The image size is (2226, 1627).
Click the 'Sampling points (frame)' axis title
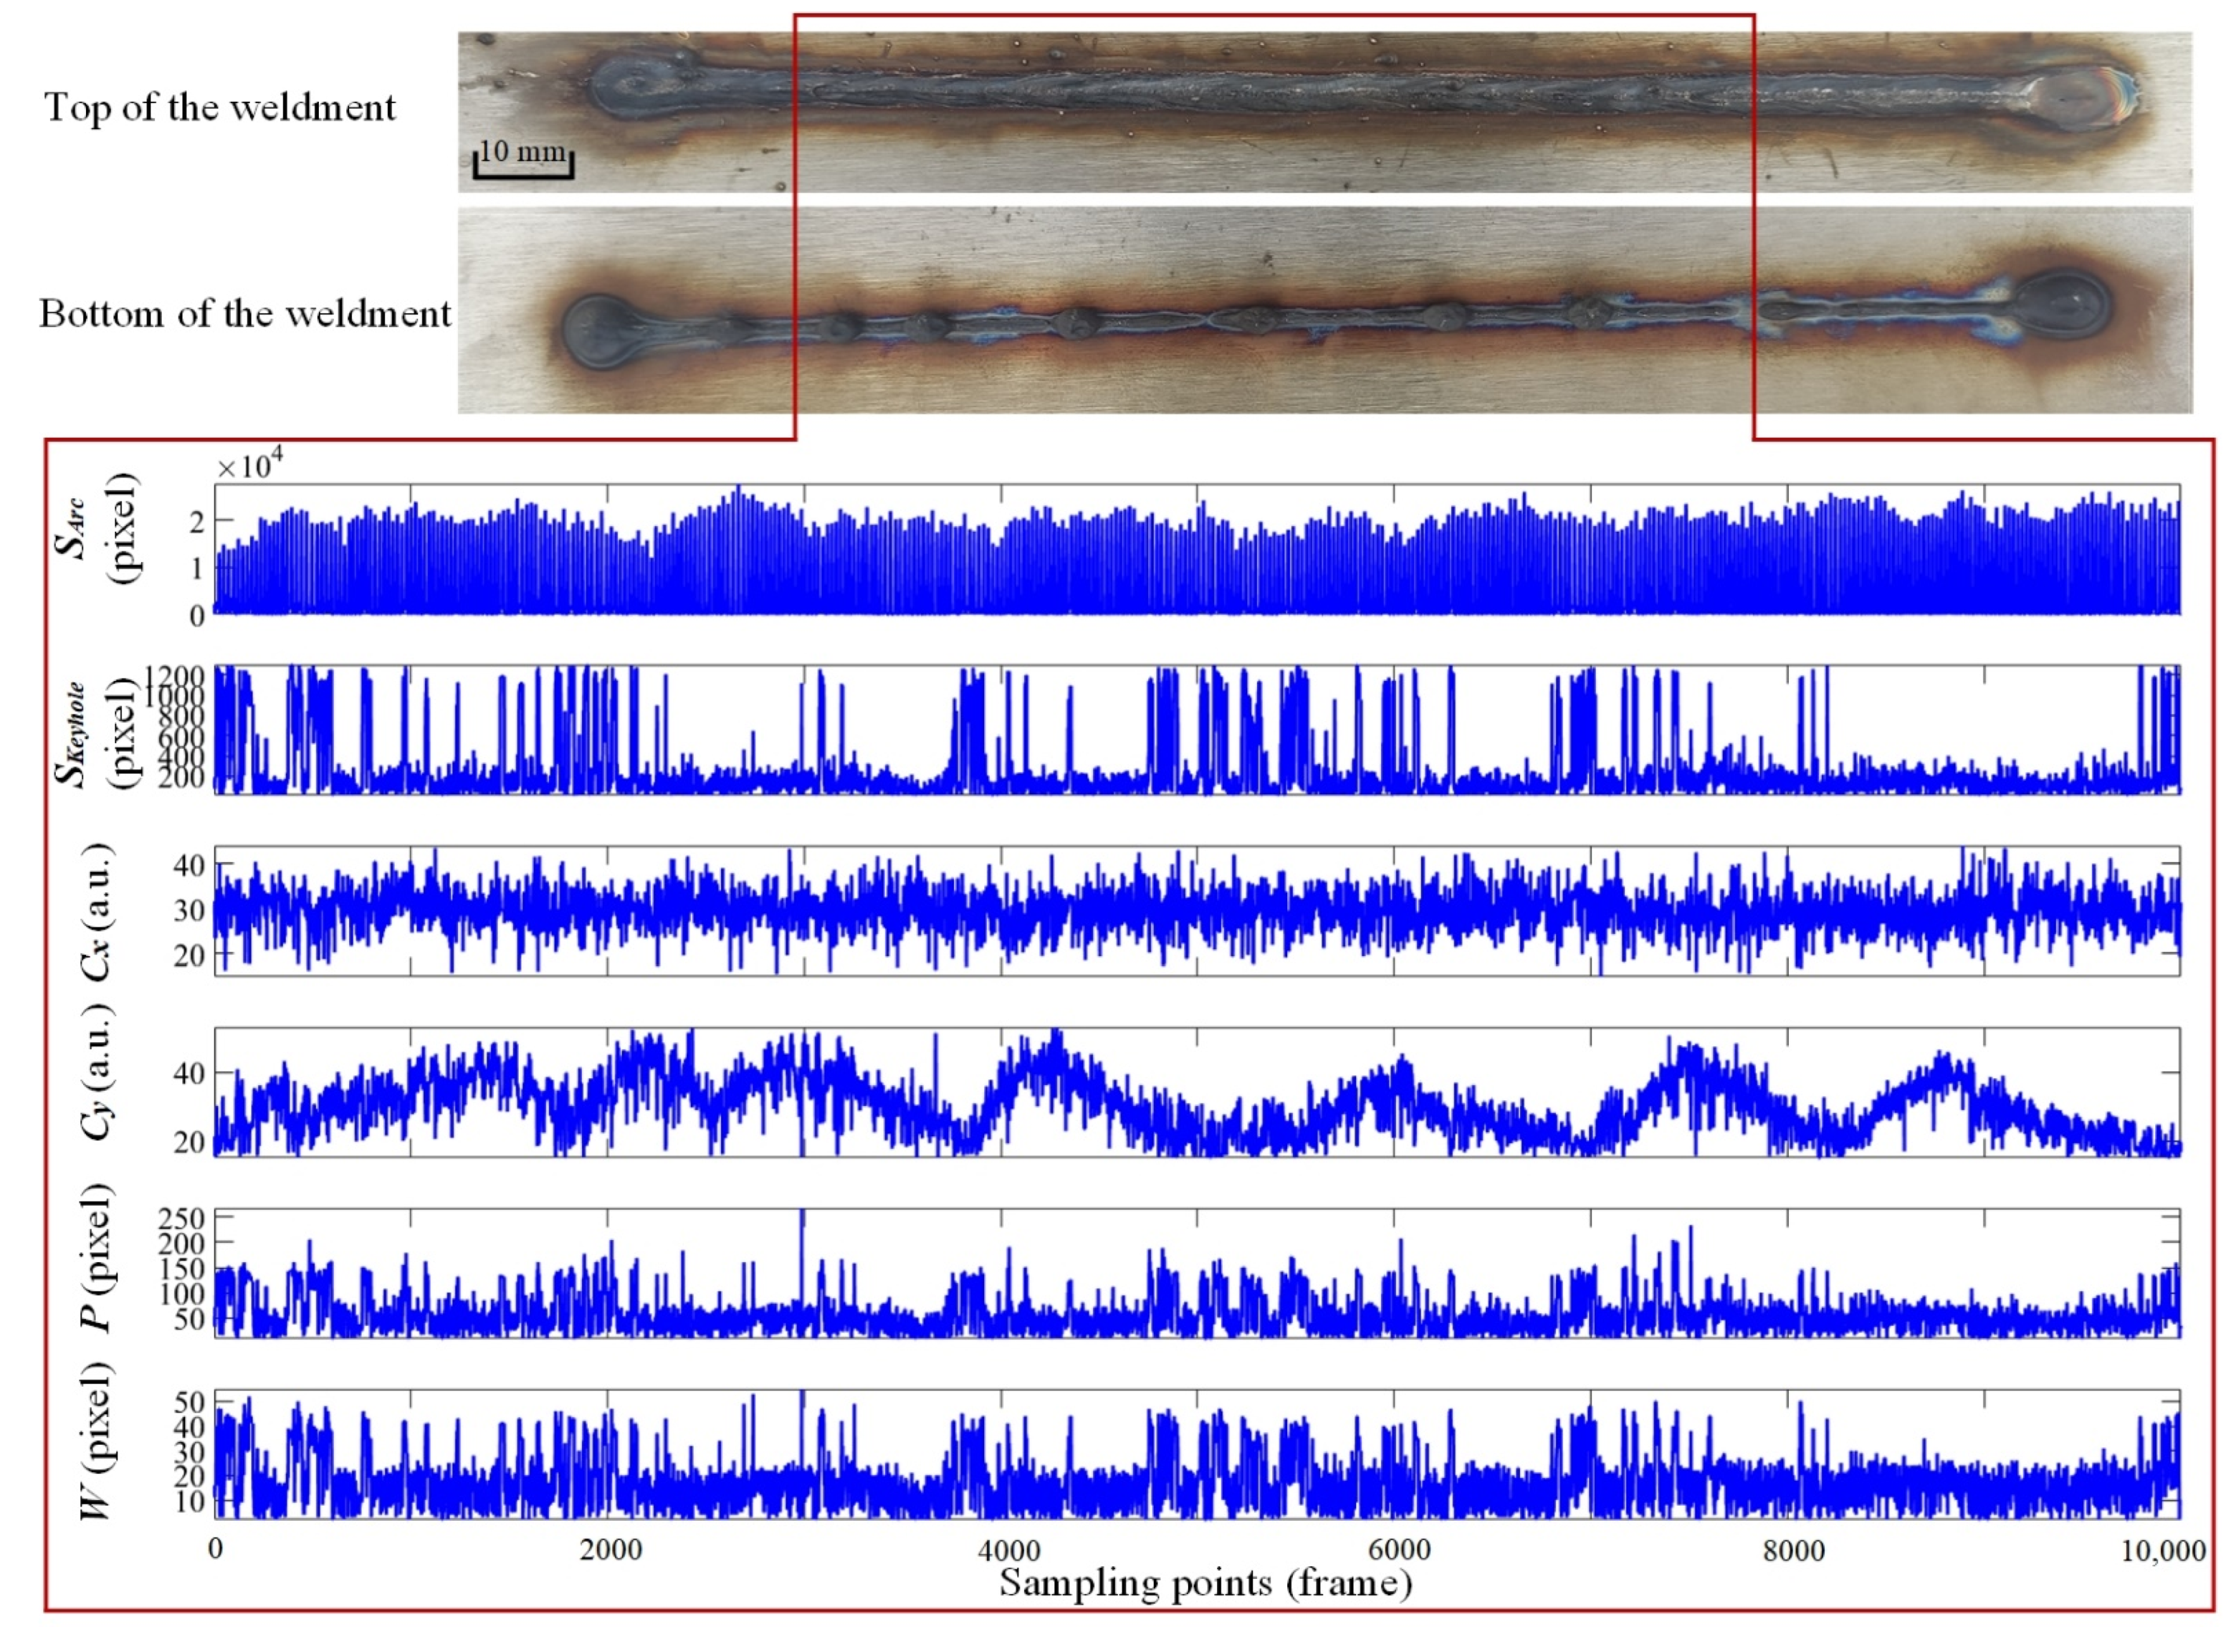[x=1206, y=1583]
